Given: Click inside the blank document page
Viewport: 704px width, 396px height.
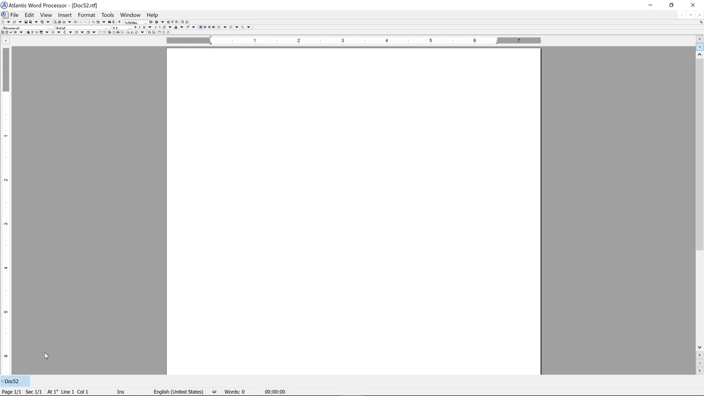Looking at the screenshot, I should click(x=354, y=212).
